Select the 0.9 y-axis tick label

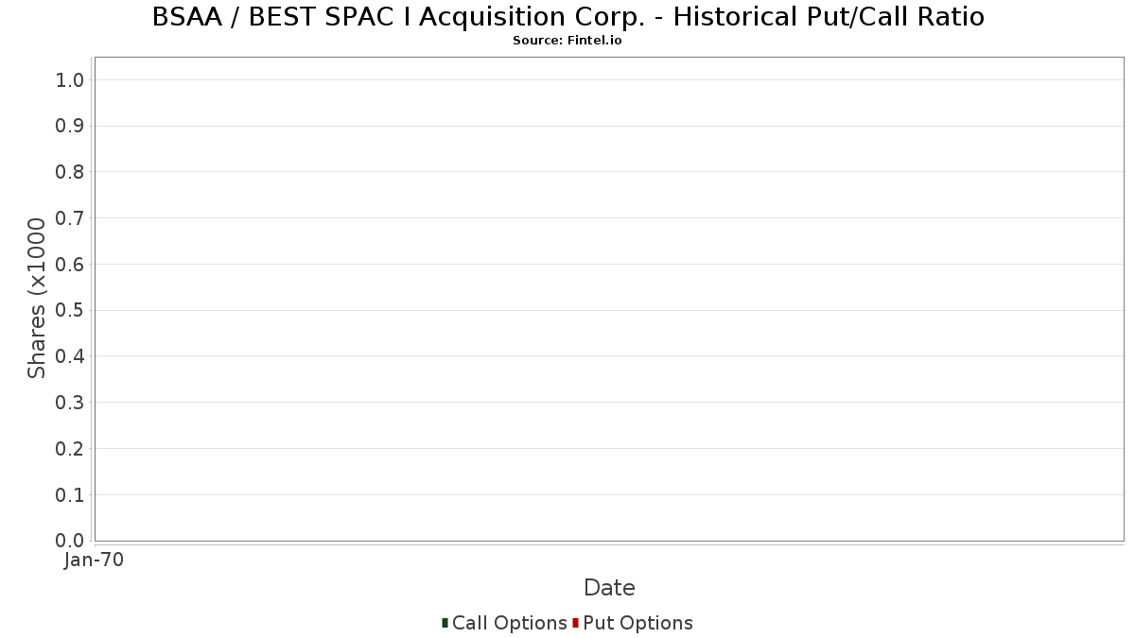[70, 126]
